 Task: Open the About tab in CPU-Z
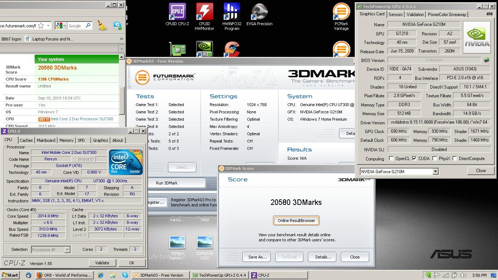(118, 140)
